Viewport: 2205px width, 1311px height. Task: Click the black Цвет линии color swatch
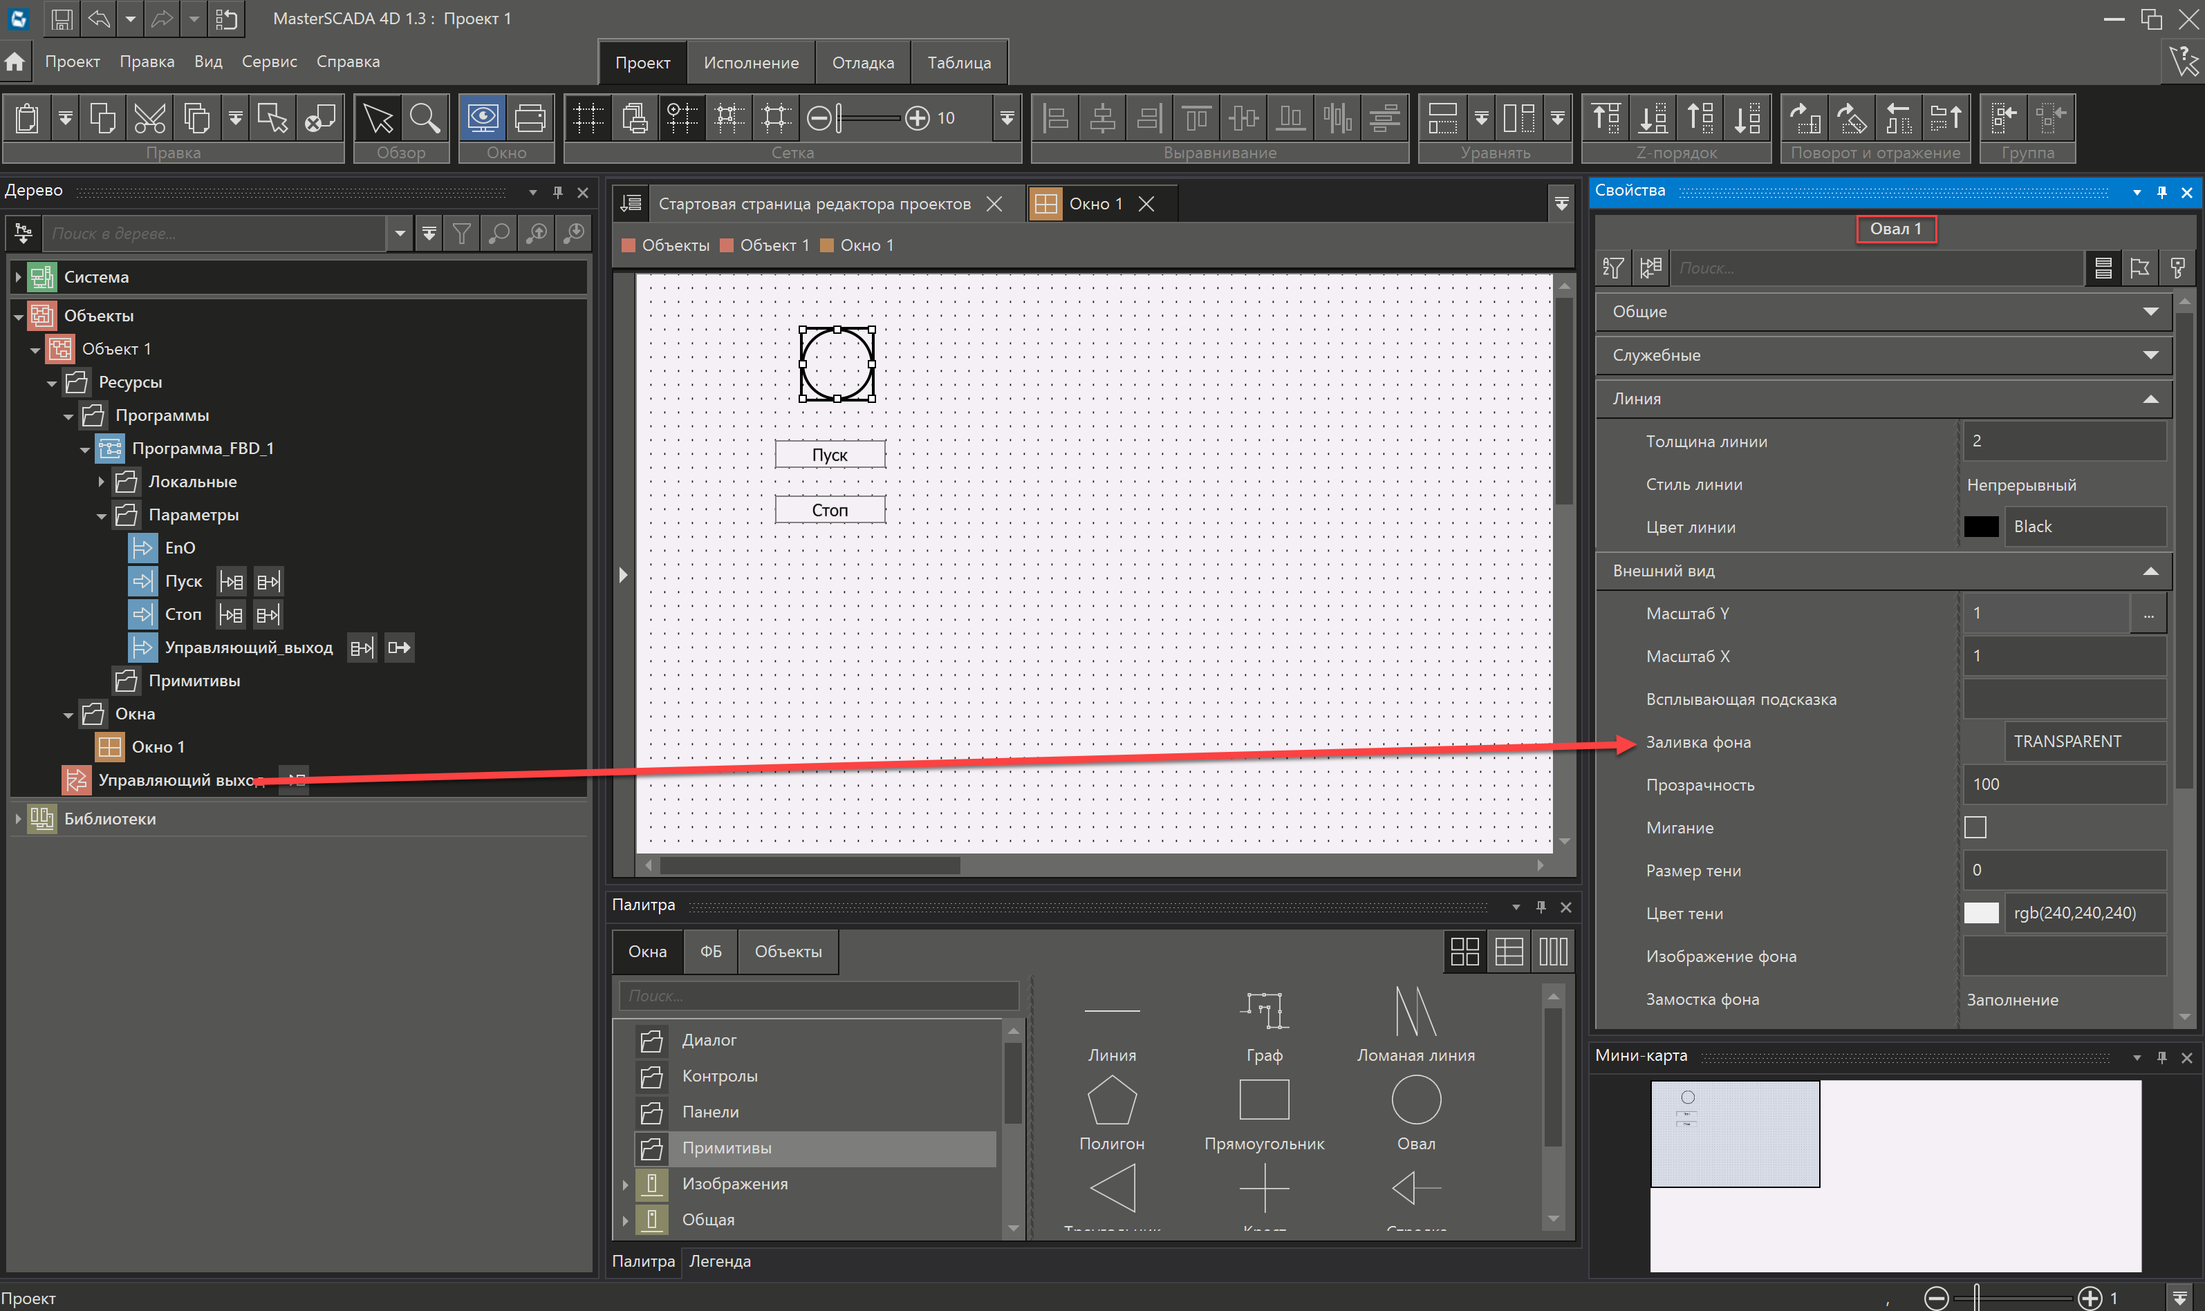[x=1980, y=527]
